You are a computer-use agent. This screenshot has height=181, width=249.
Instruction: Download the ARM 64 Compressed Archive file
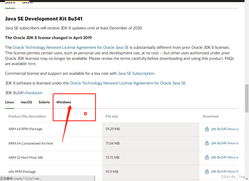coord(224,143)
